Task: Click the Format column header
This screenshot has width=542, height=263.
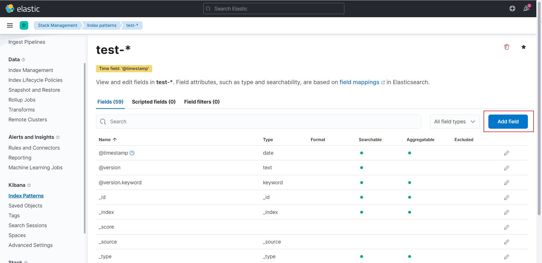Action: (x=318, y=139)
